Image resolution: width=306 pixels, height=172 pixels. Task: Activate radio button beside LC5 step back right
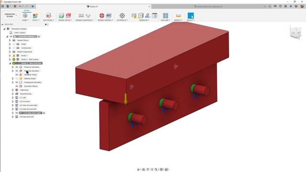point(44,113)
